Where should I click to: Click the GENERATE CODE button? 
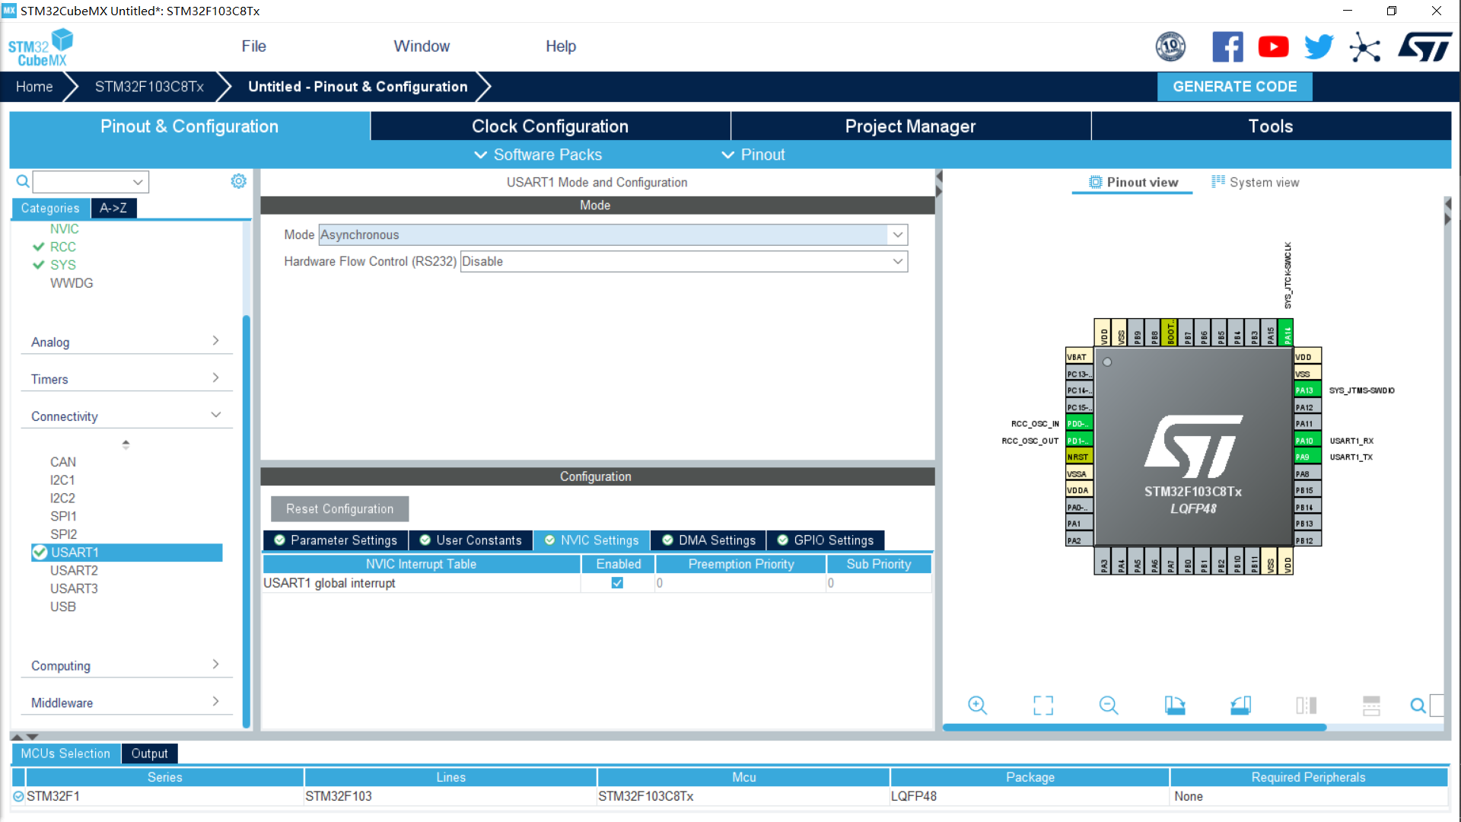(1234, 87)
